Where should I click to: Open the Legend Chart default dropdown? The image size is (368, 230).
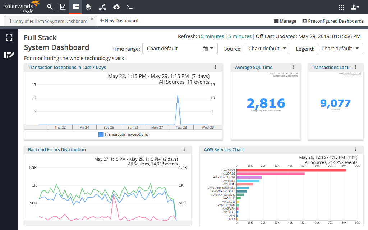click(340, 49)
